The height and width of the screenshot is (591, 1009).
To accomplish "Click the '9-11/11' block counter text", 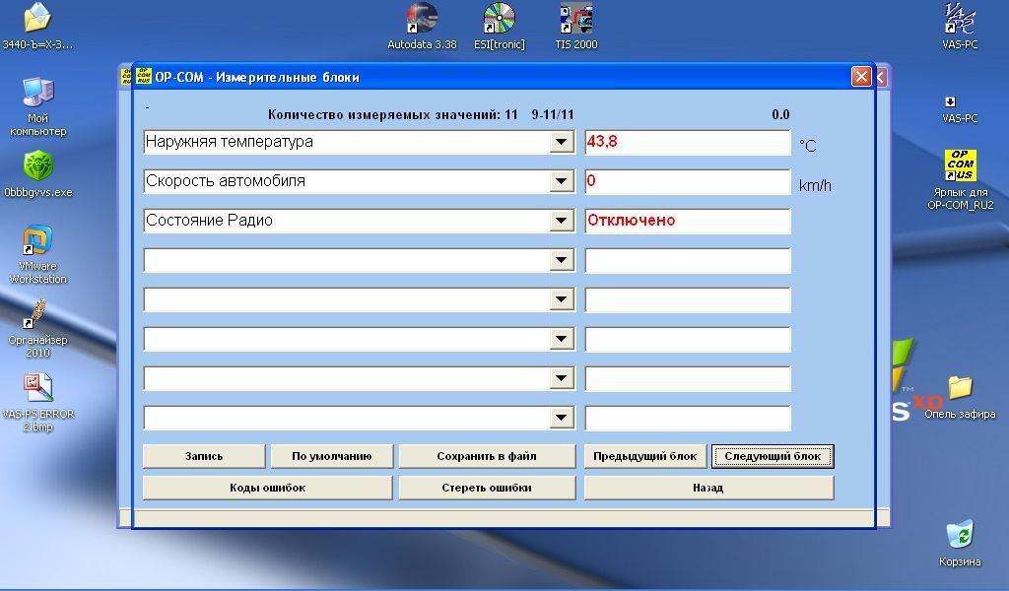I will (x=553, y=114).
